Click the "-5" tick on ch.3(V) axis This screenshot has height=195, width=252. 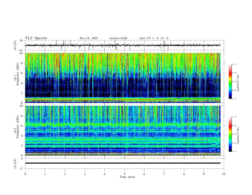click(22, 169)
